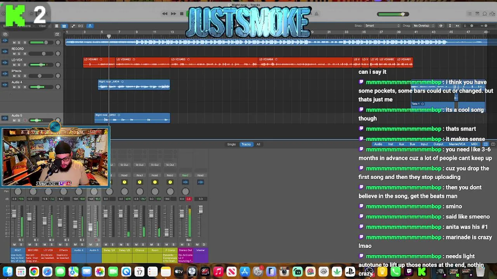Viewport: 497px width, 279px height.
Task: Filter the mixer by Bus channels
Action: coord(412,144)
